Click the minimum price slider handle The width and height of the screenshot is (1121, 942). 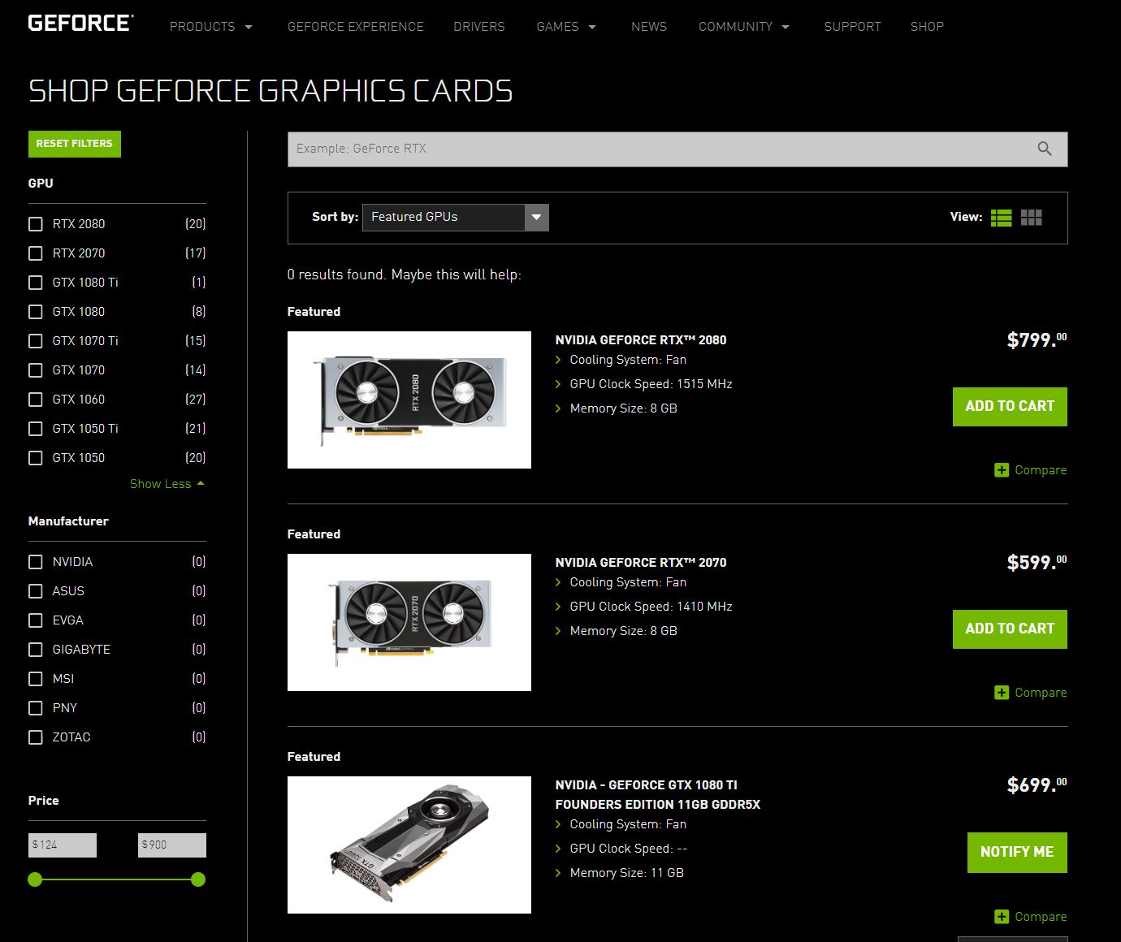tap(35, 879)
